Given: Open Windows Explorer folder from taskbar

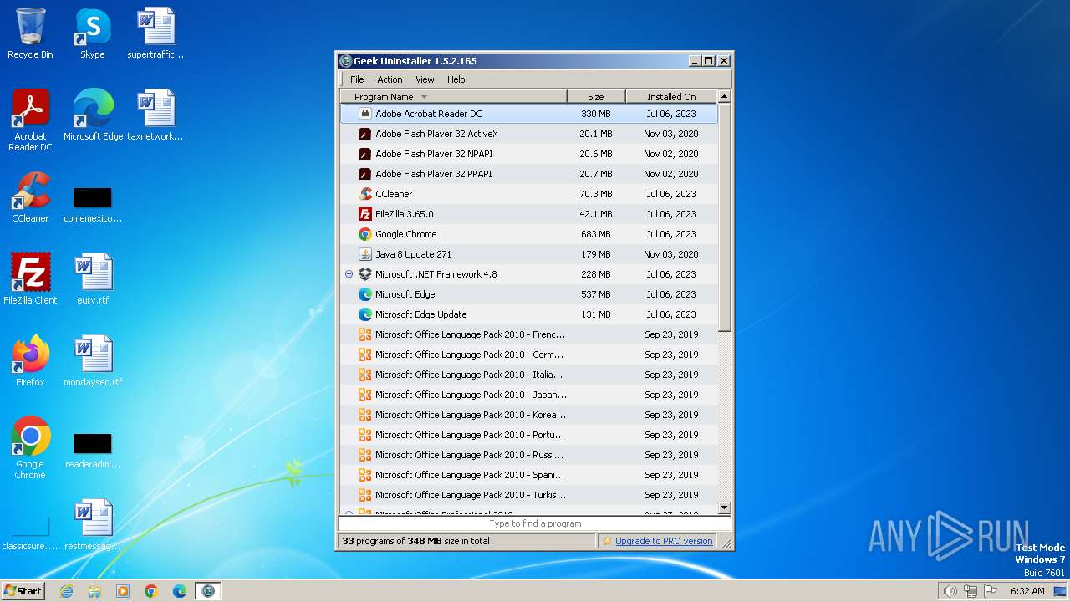Looking at the screenshot, I should [94, 591].
